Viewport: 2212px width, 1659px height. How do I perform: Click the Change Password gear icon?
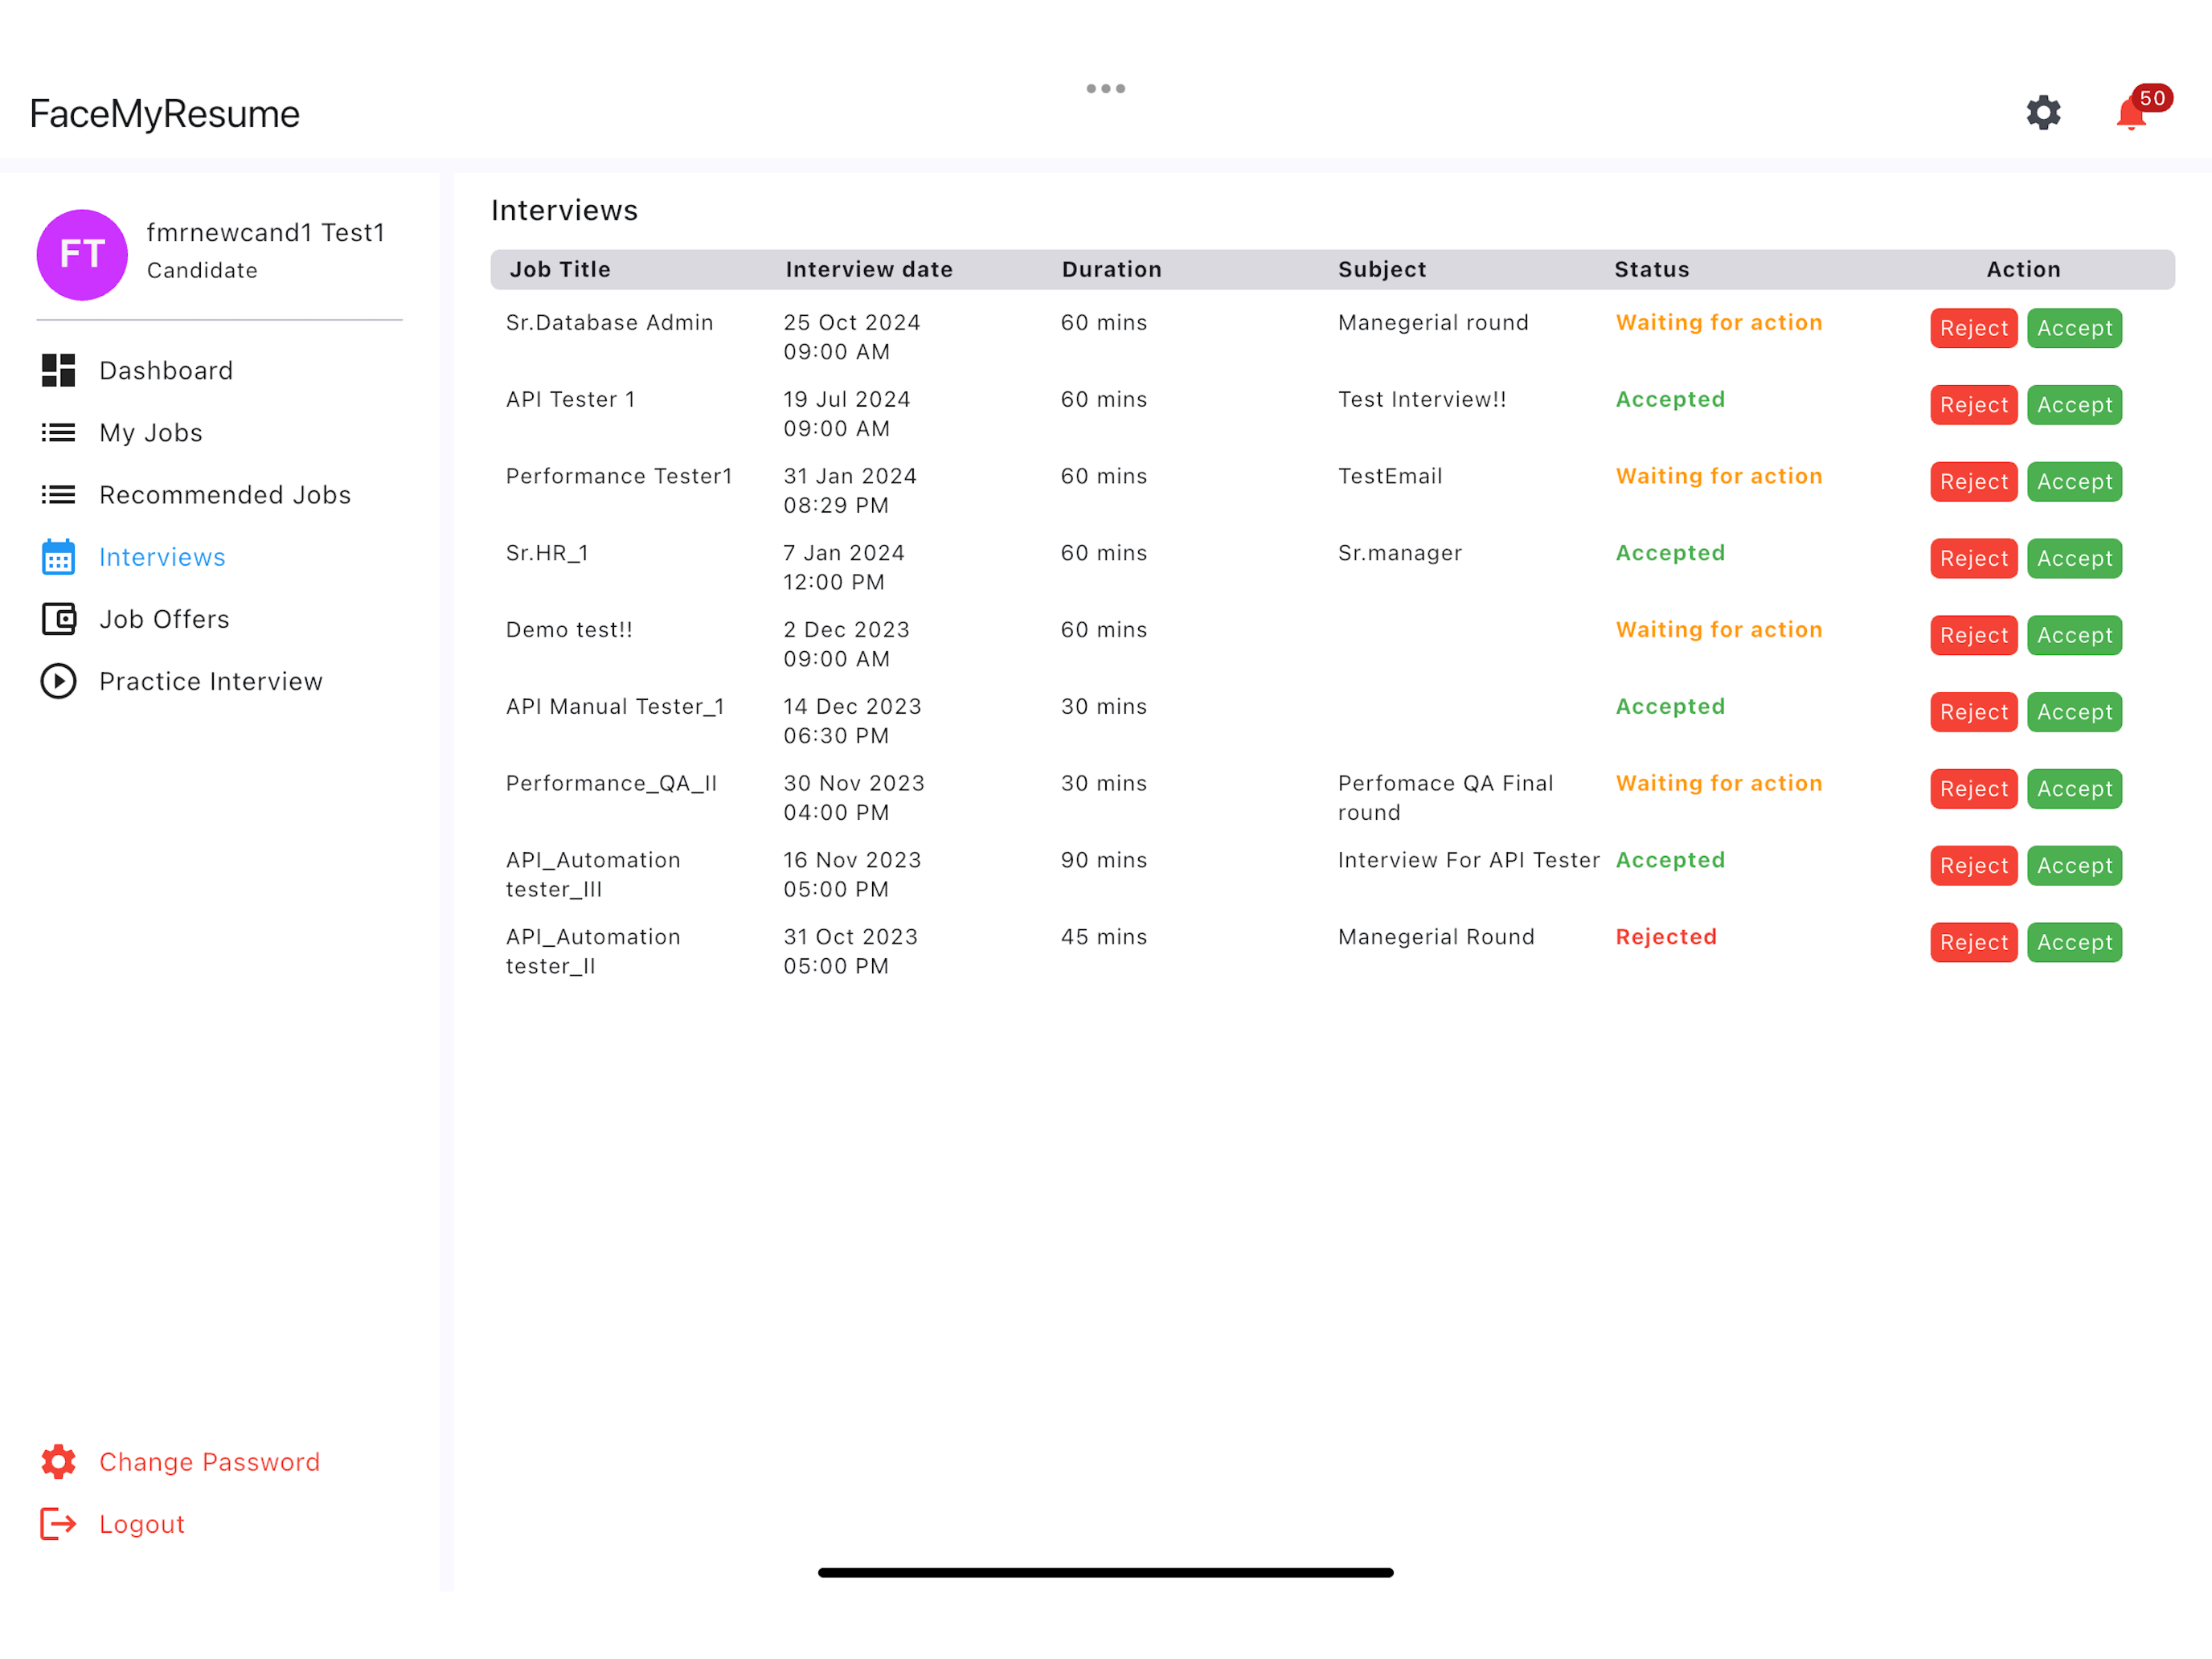point(58,1461)
